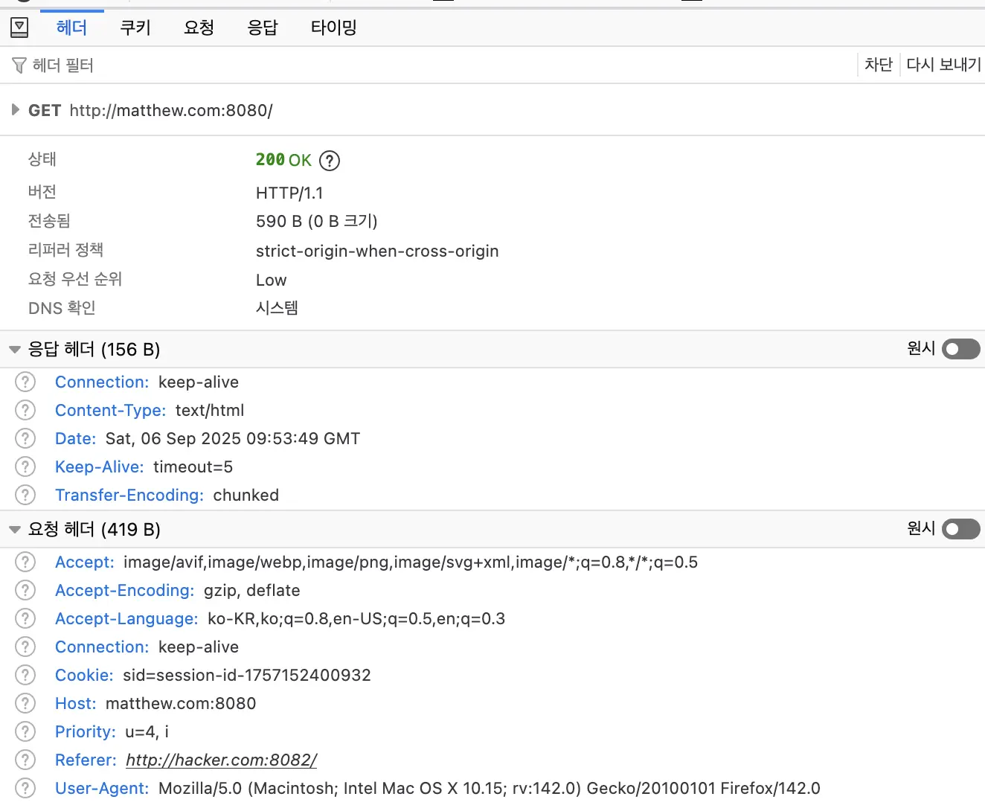Open the 타이밍 tab
Screen dimensions: 985x811
pyautogui.click(x=333, y=27)
